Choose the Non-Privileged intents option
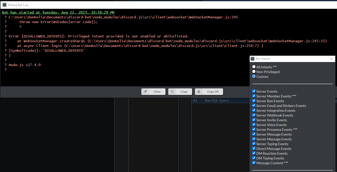The width and height of the screenshot is (337, 172). [x=254, y=71]
